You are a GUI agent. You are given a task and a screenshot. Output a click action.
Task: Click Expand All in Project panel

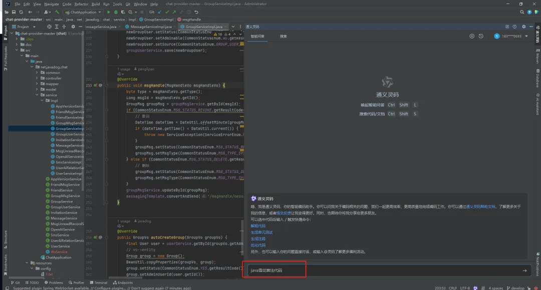click(x=57, y=26)
